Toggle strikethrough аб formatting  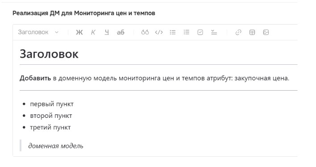[x=121, y=32]
